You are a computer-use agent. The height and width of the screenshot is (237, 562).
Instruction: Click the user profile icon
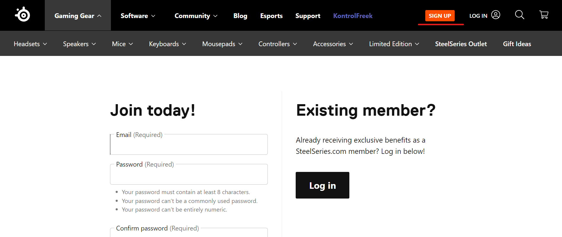point(496,15)
